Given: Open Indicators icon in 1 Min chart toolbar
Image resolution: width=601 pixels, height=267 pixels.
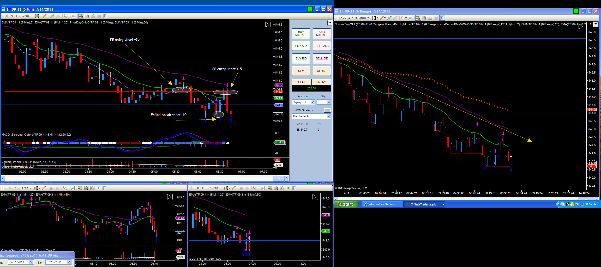Looking at the screenshot, I should point(92,188).
